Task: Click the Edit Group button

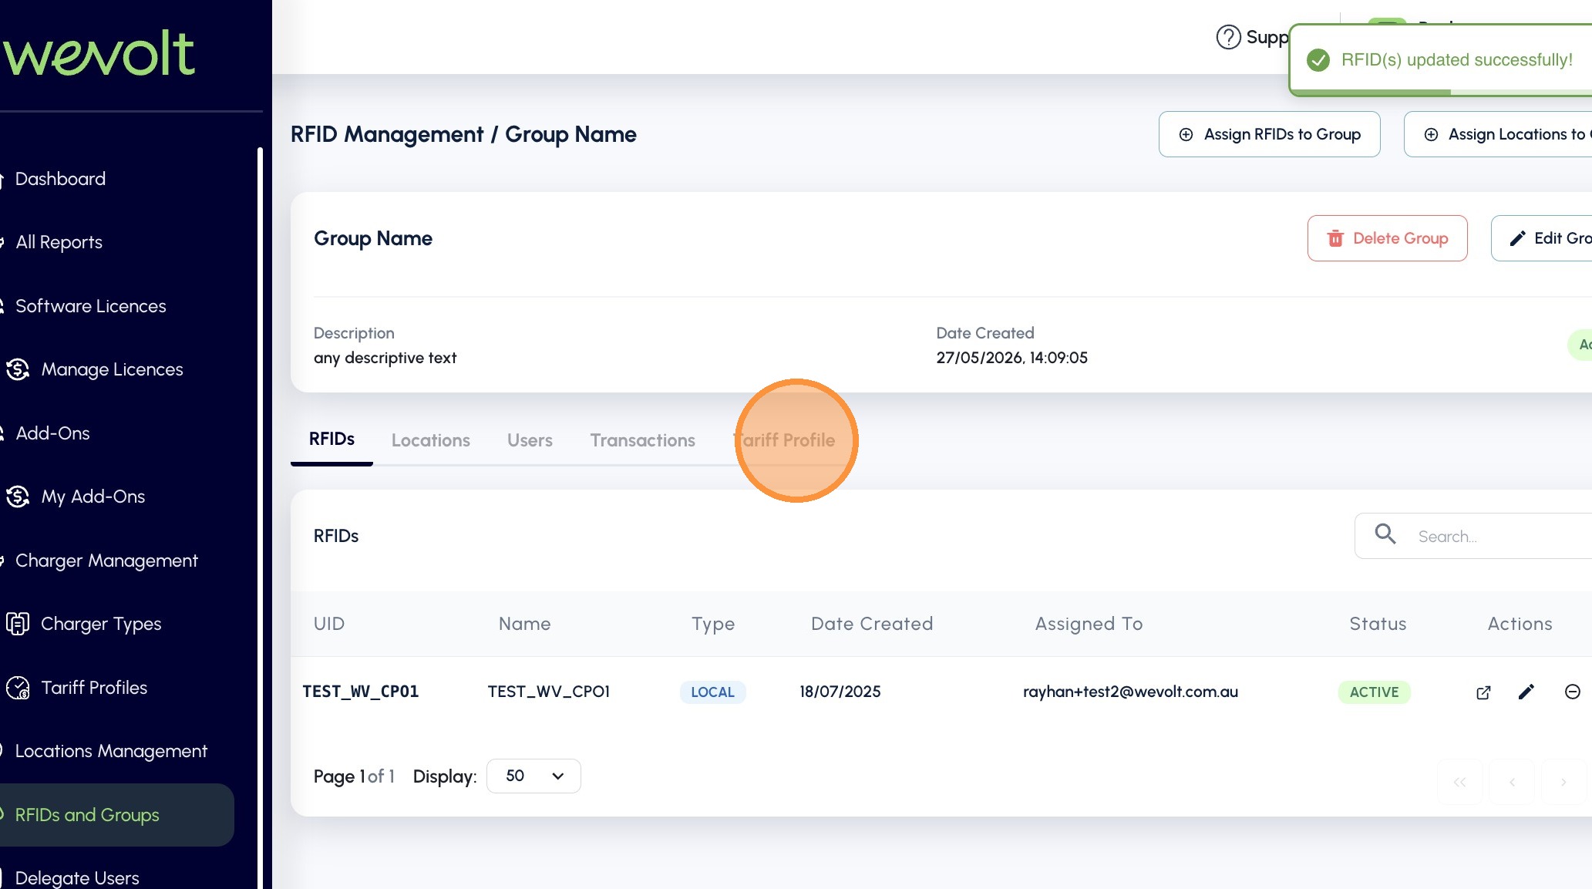Action: click(x=1541, y=238)
